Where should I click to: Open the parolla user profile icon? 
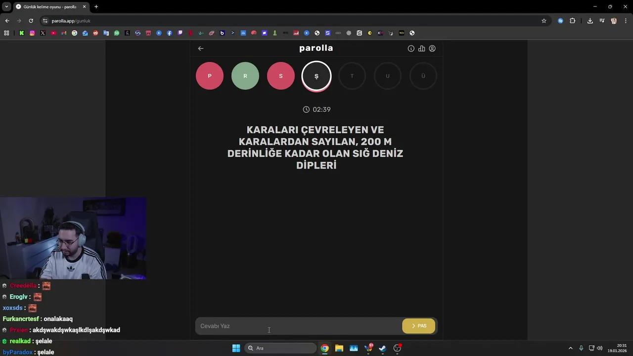tap(432, 48)
